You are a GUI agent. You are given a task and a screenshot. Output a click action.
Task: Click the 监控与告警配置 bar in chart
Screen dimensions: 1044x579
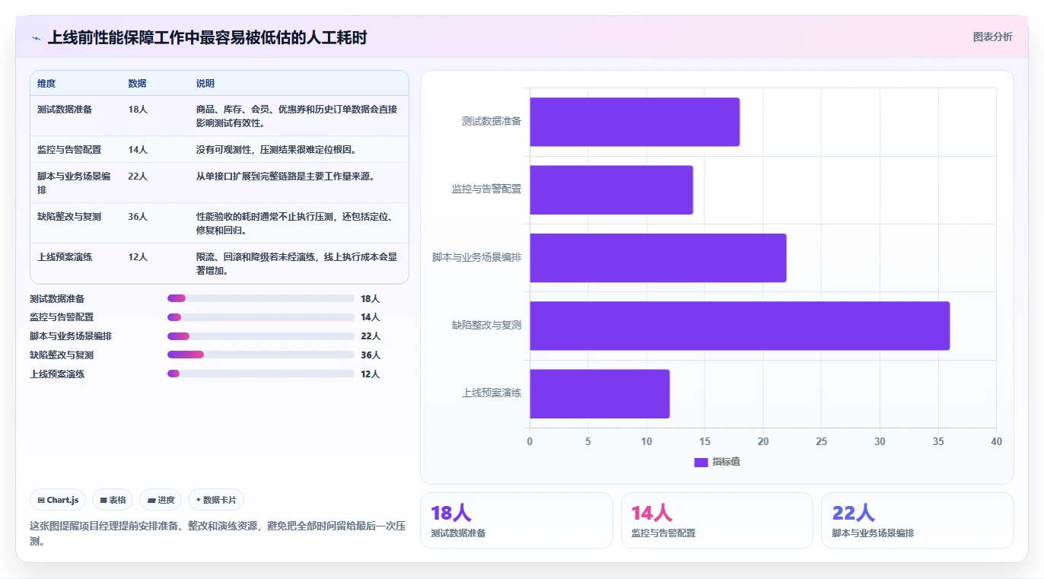(611, 189)
